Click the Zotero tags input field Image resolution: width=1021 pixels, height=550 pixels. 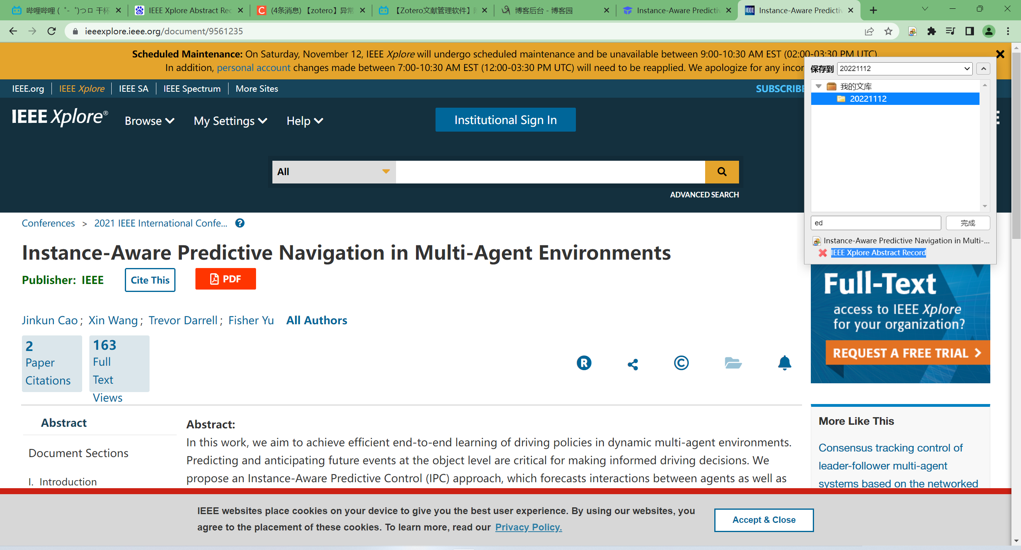(x=875, y=223)
